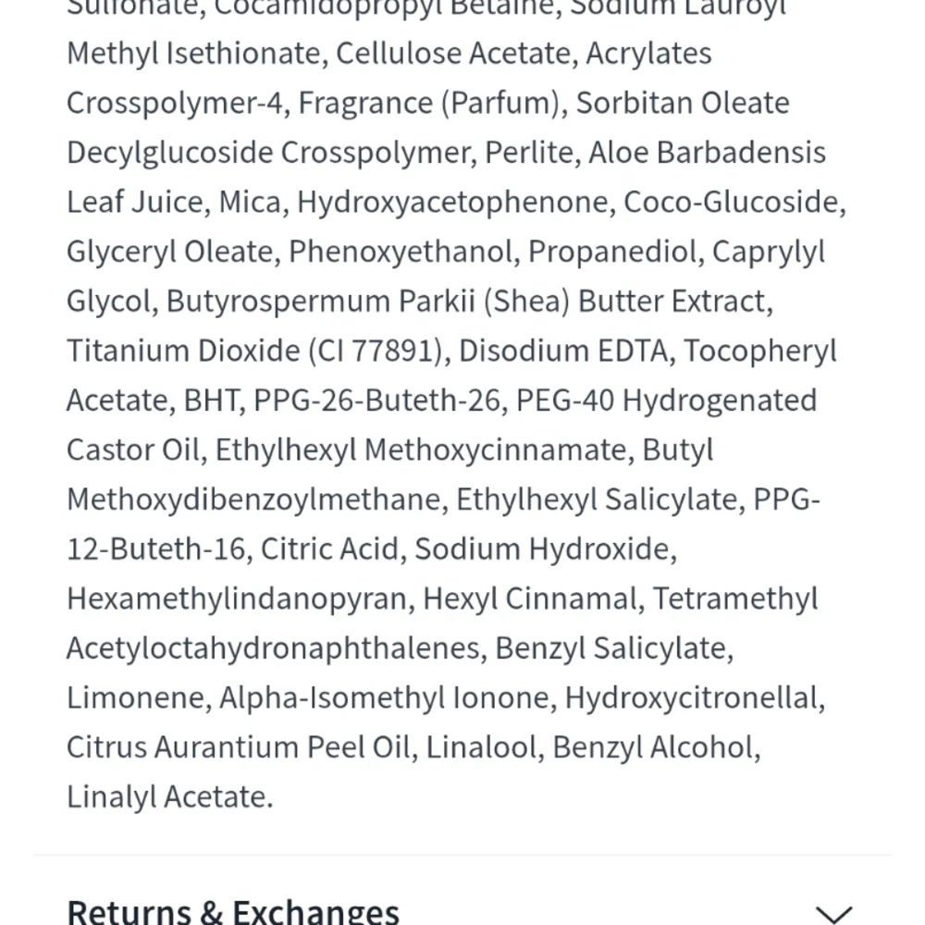Click the Linalyl Acetate ingredient text
This screenshot has height=925, width=925.
(x=169, y=796)
